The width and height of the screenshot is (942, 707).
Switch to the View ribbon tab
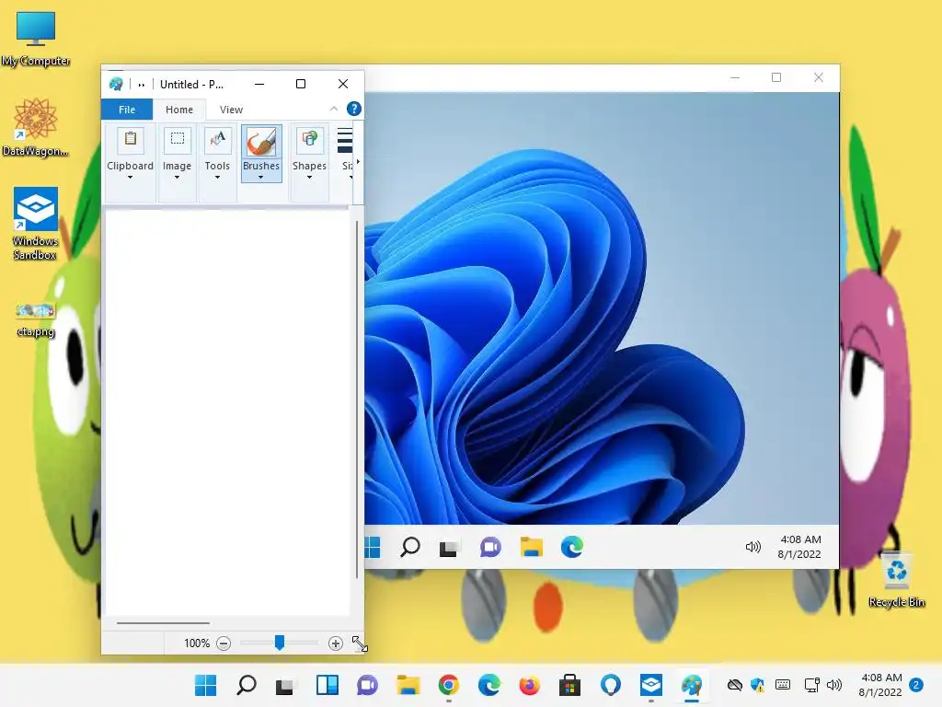(x=231, y=110)
